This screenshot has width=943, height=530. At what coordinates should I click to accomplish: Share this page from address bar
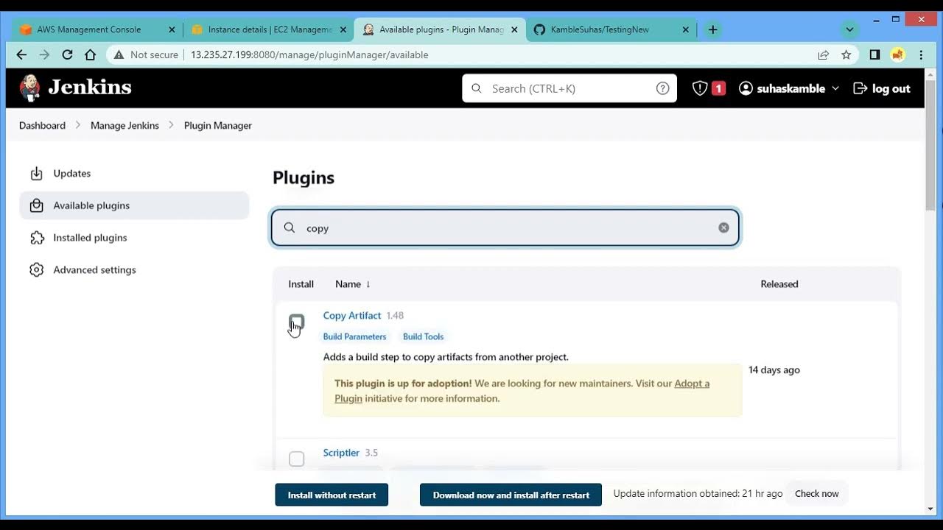coord(824,54)
